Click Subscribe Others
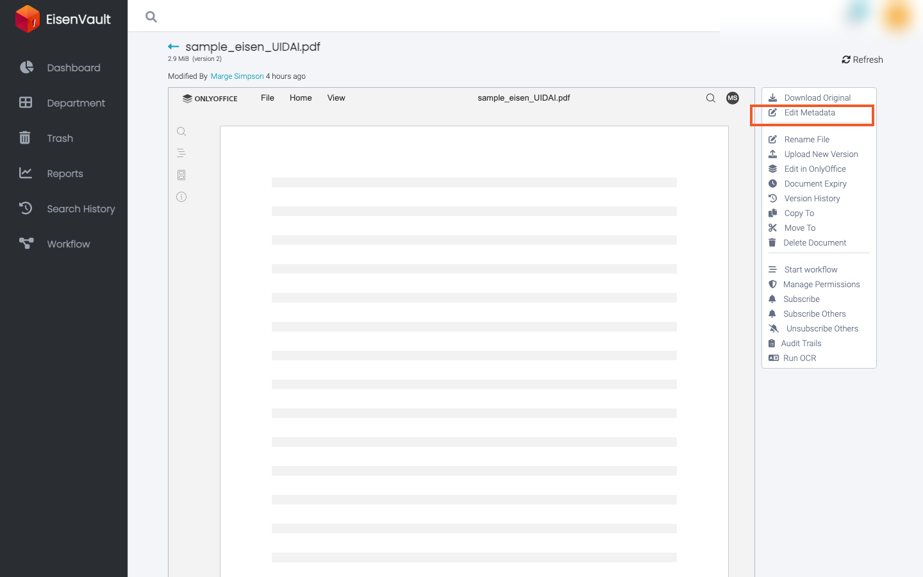 point(807,314)
